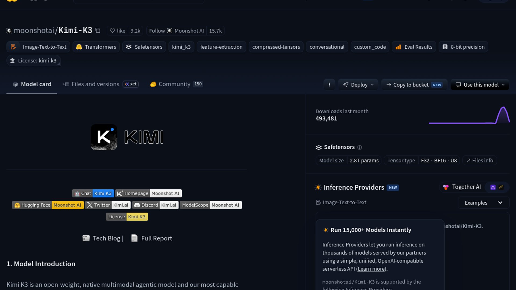516x290 pixels.
Task: Open the Twitter Kimi.ai badge
Action: pos(108,205)
